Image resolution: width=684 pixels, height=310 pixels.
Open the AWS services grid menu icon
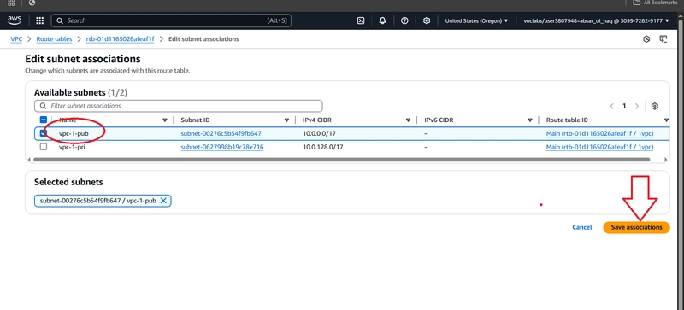39,20
